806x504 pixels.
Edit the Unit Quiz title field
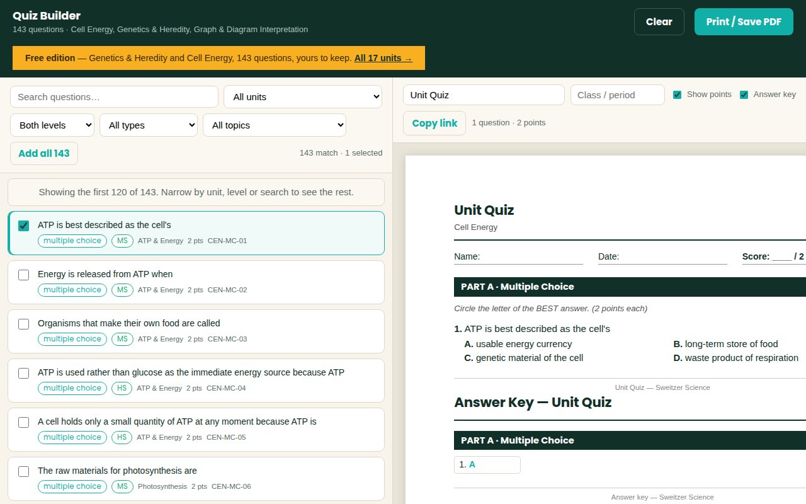(x=484, y=95)
